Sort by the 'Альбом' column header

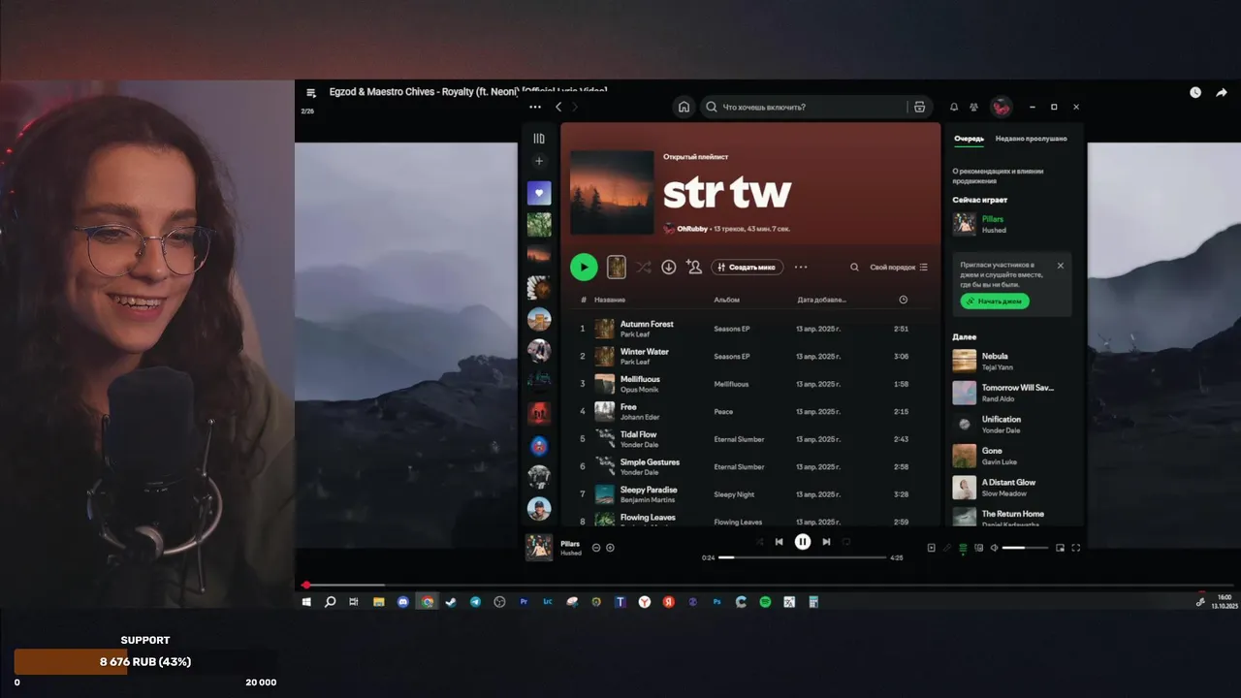[x=727, y=300]
